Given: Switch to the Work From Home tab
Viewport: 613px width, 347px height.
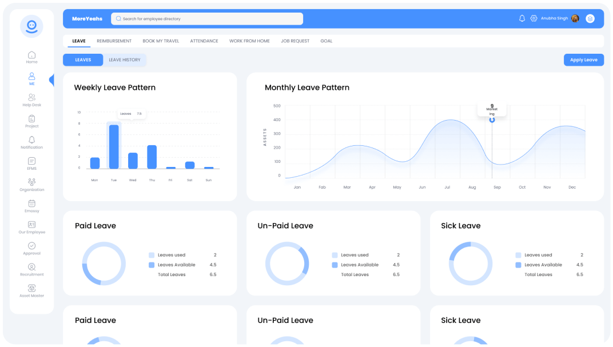Looking at the screenshot, I should [249, 41].
